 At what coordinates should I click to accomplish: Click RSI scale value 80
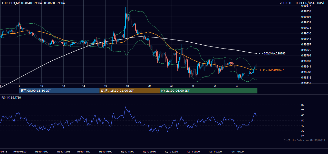click(x=303, y=105)
